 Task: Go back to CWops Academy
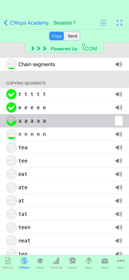[26, 23]
